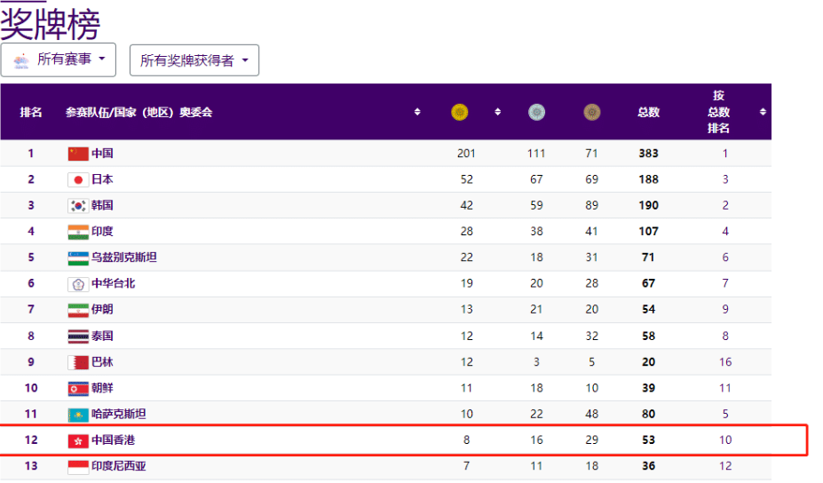Click the bronze medal column icon

[592, 112]
